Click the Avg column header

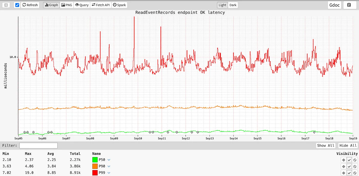[51, 154]
